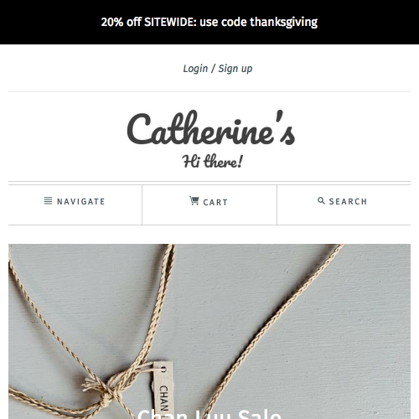Click the CHAN fabric tag in photo

pyautogui.click(x=163, y=391)
